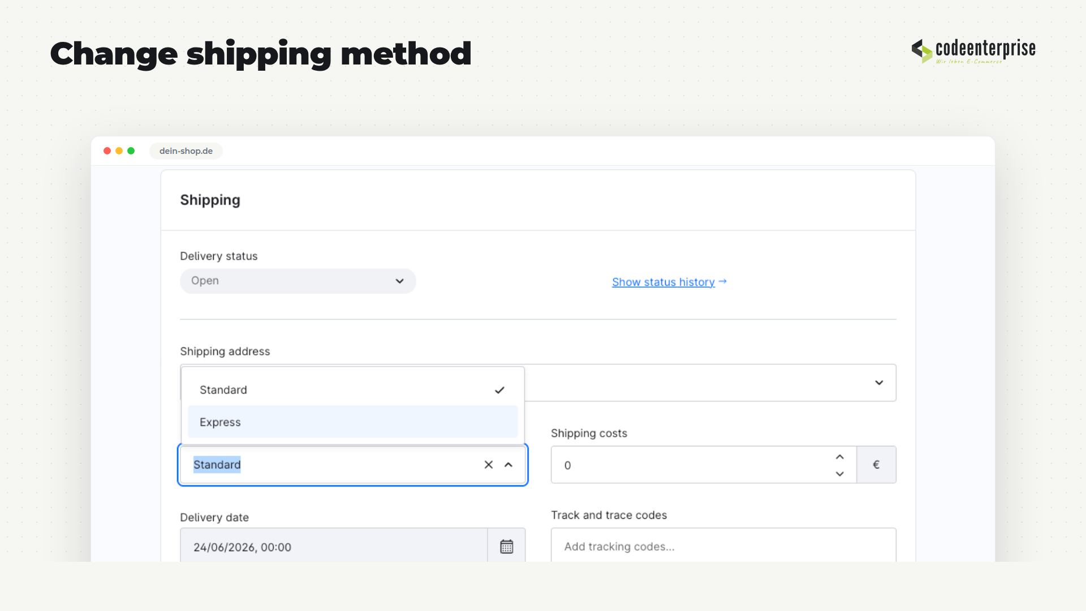Expand the Shipping address dropdown chevron
1086x611 pixels.
pos(879,383)
